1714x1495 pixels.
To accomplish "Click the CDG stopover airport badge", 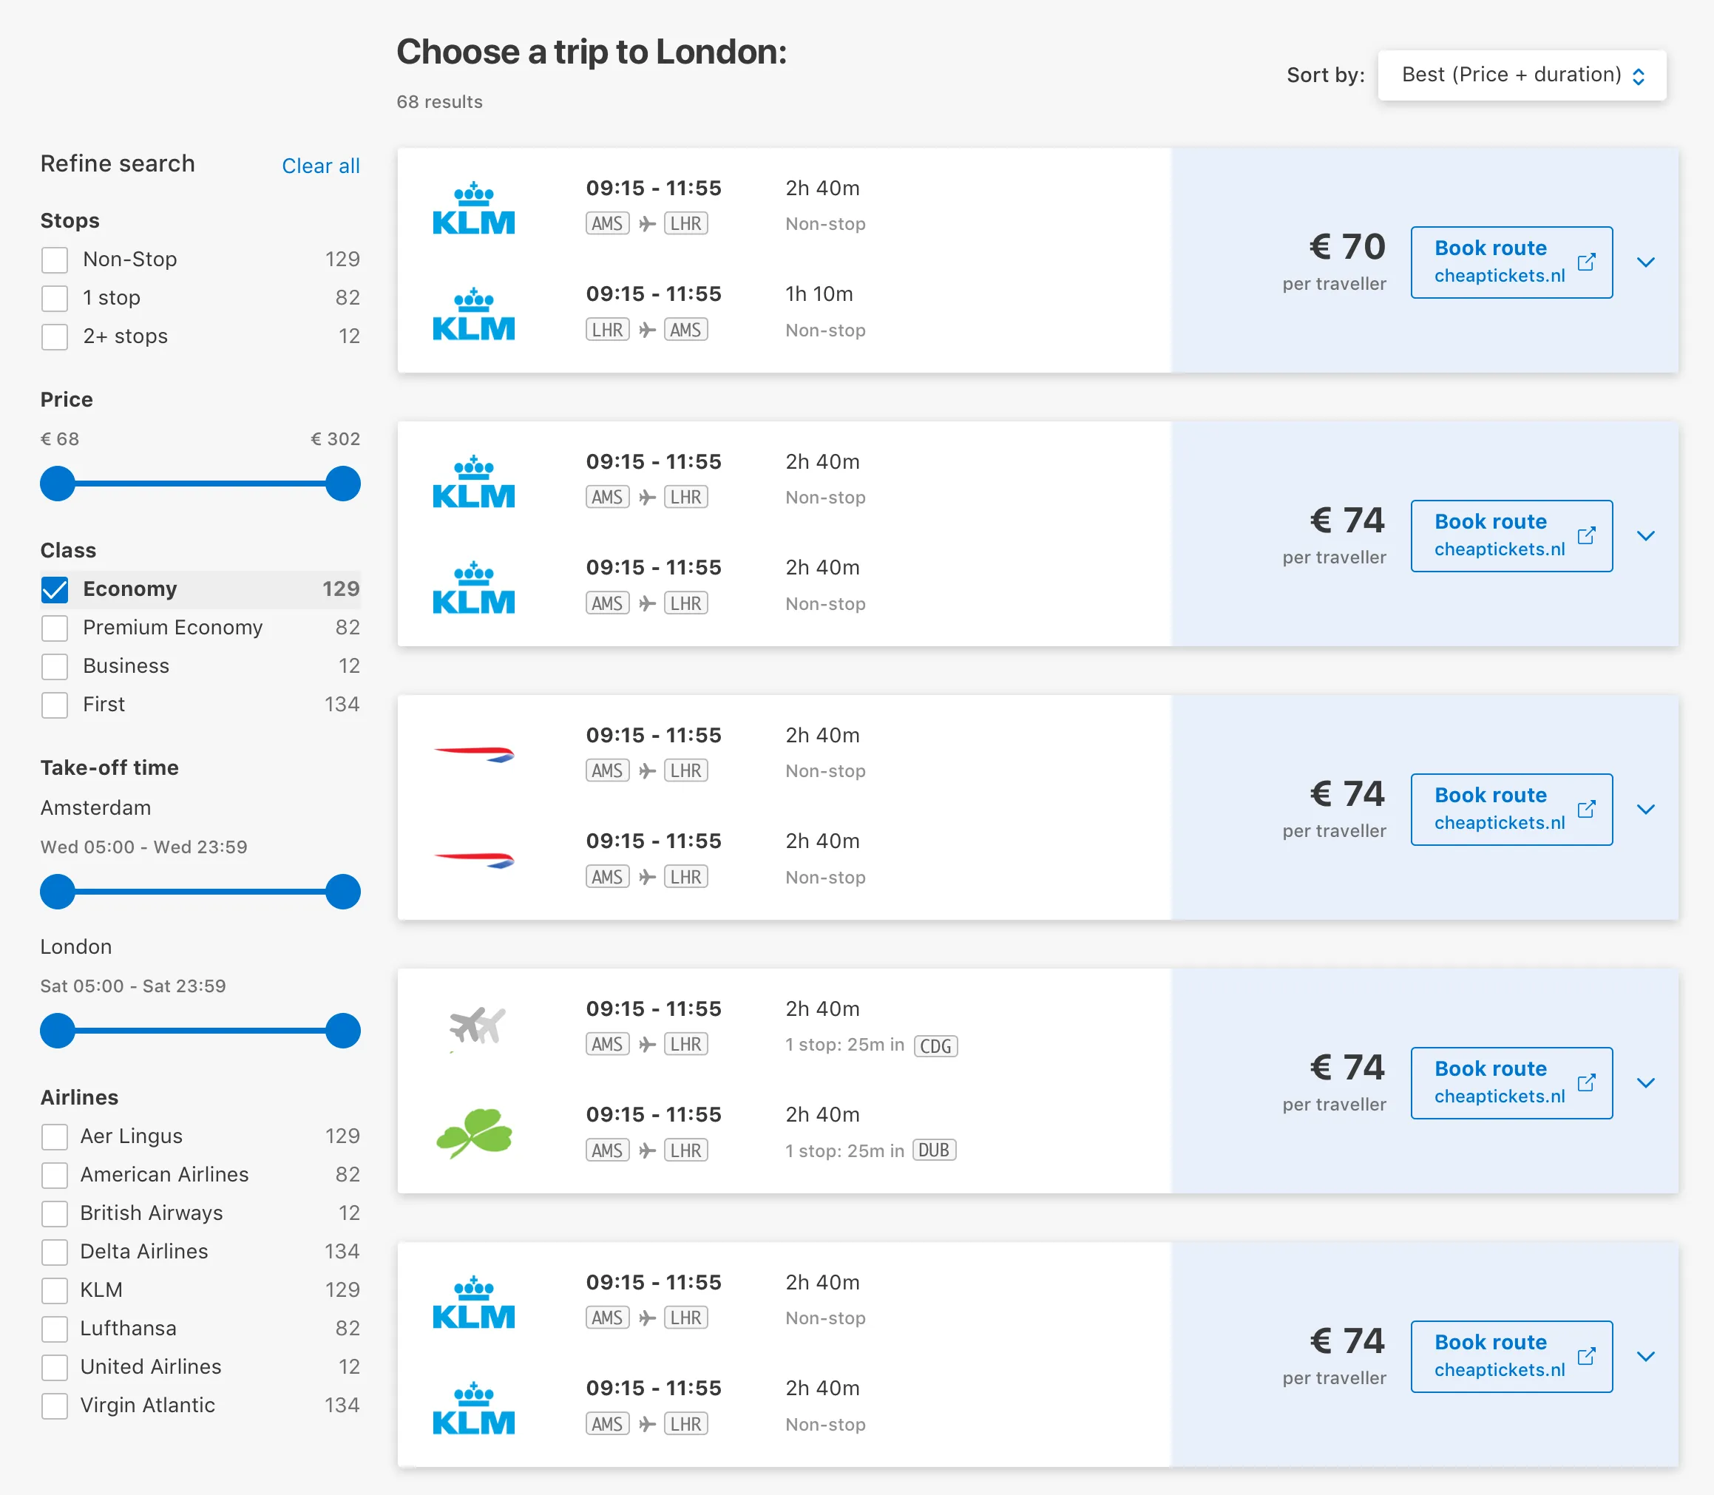I will [935, 1045].
